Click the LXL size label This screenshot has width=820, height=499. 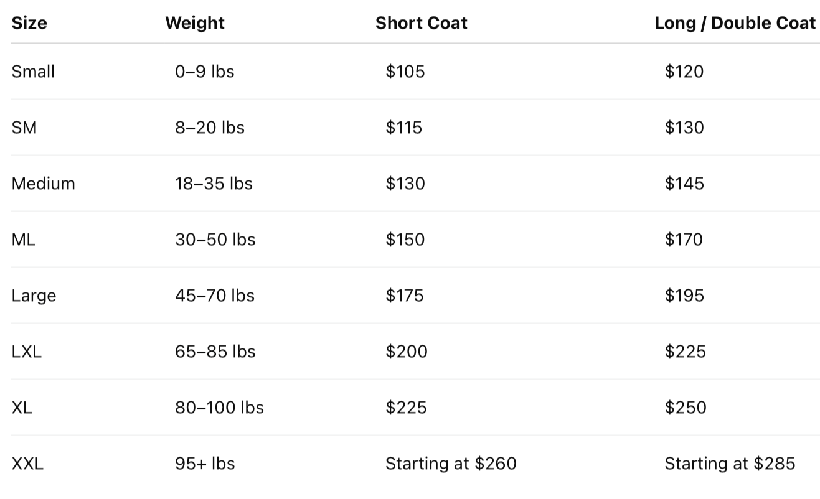(x=27, y=352)
